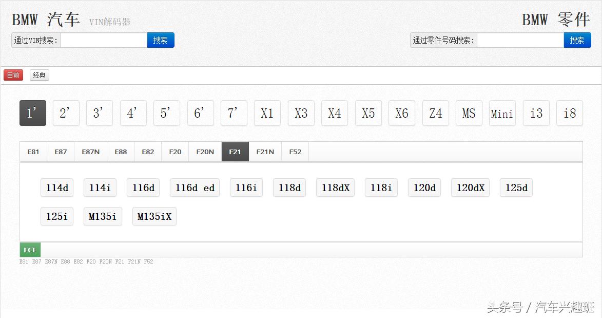Switch to the F20N chassis tab

tap(205, 152)
